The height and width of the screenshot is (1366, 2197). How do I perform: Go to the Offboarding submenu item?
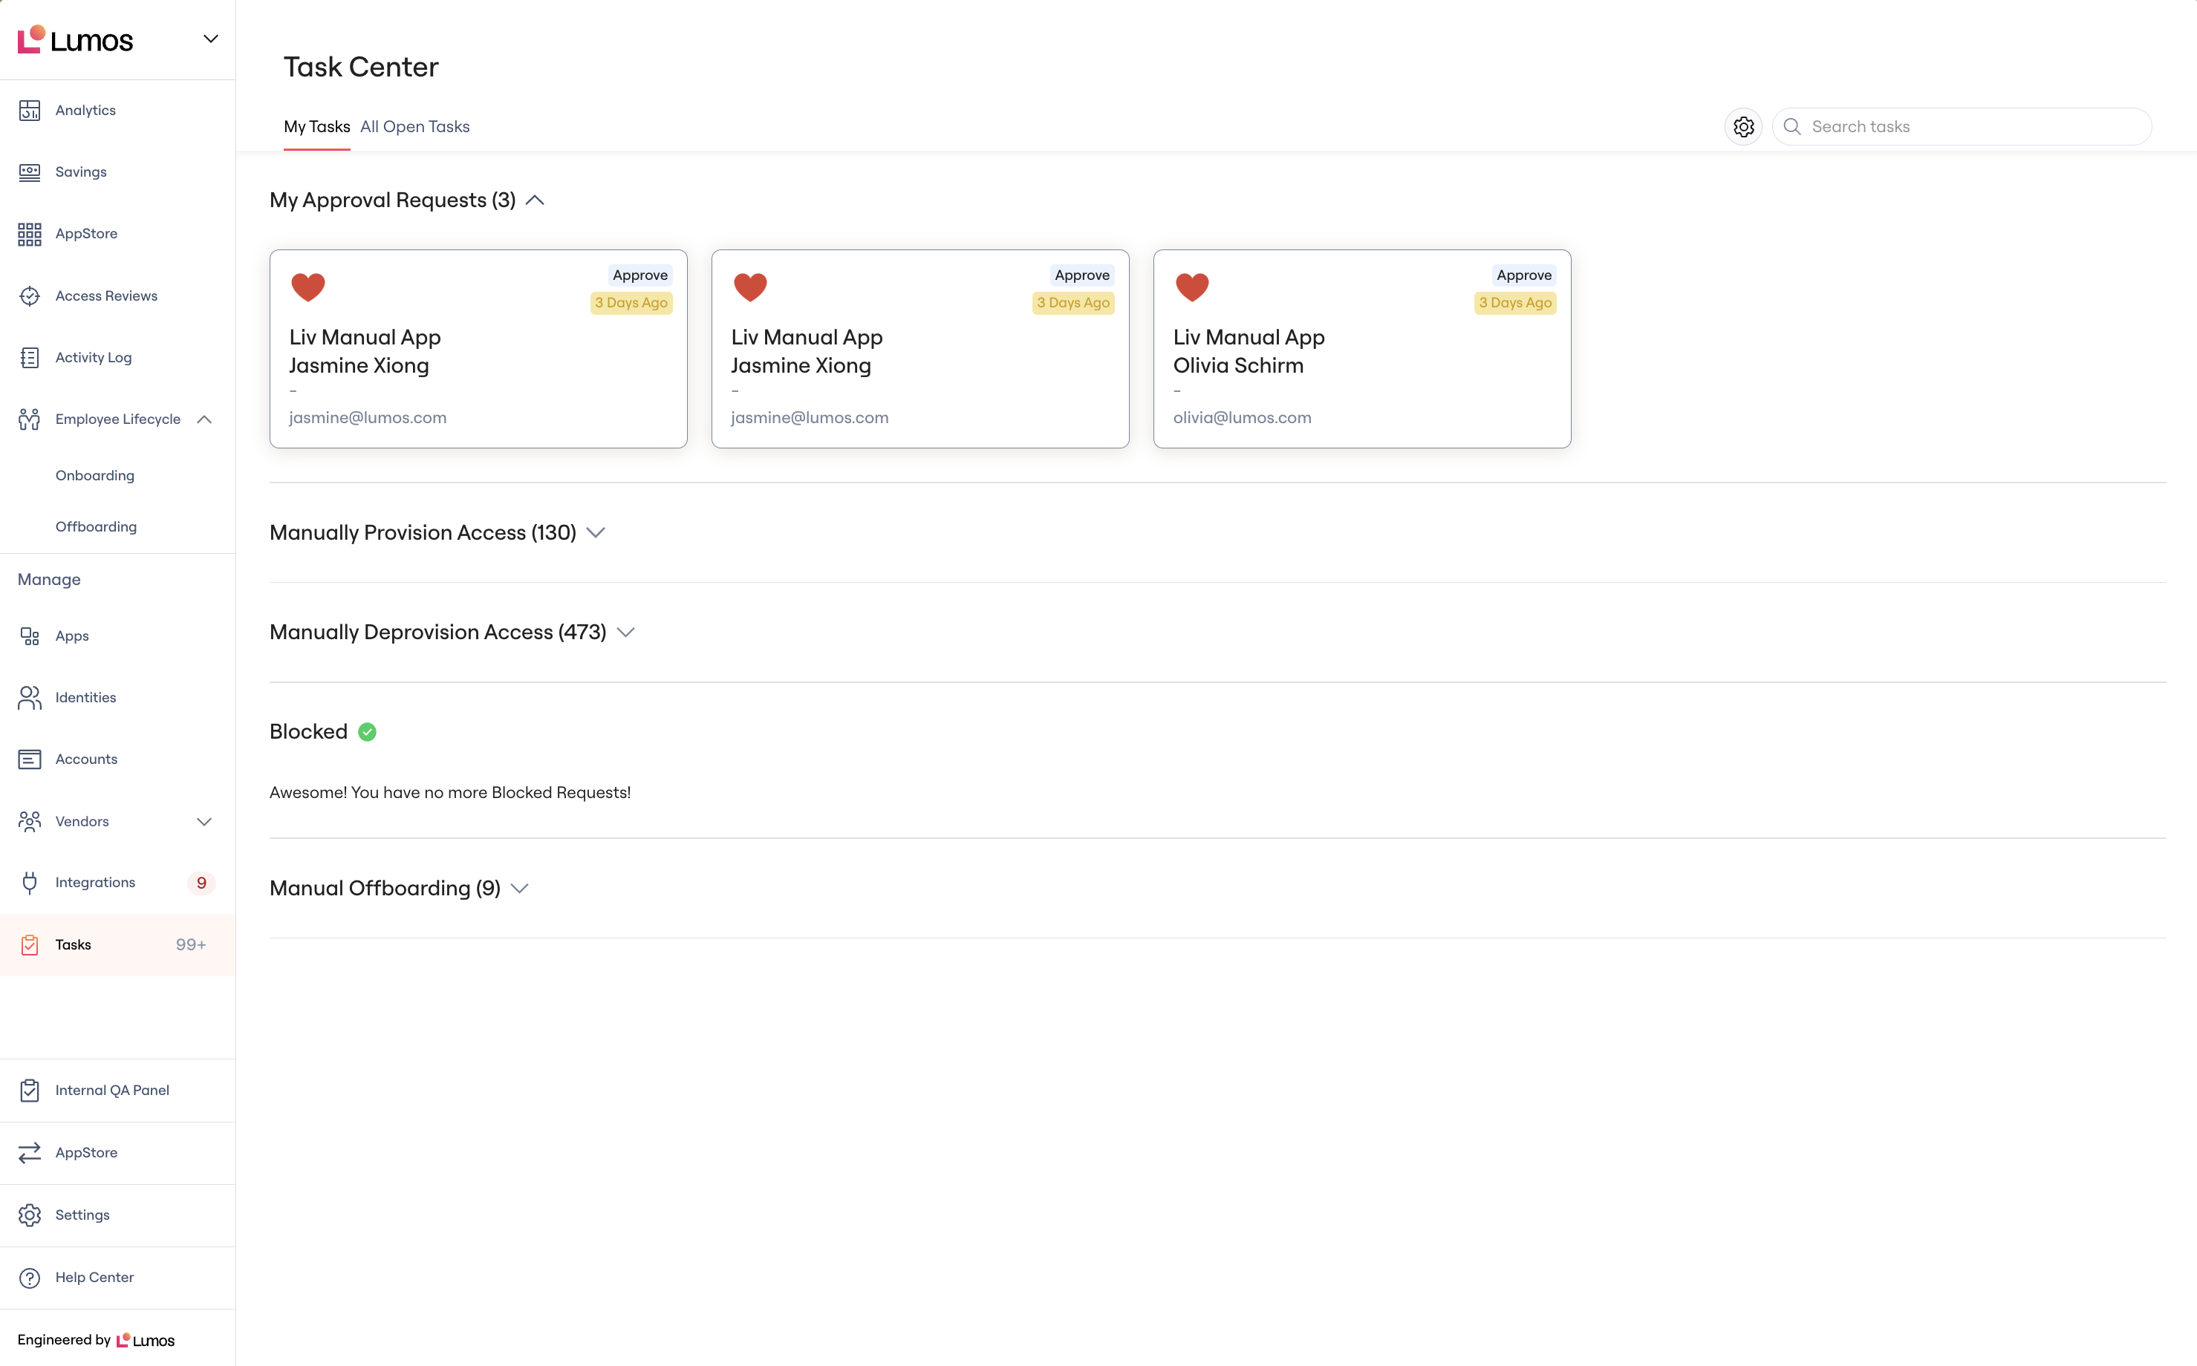[96, 526]
